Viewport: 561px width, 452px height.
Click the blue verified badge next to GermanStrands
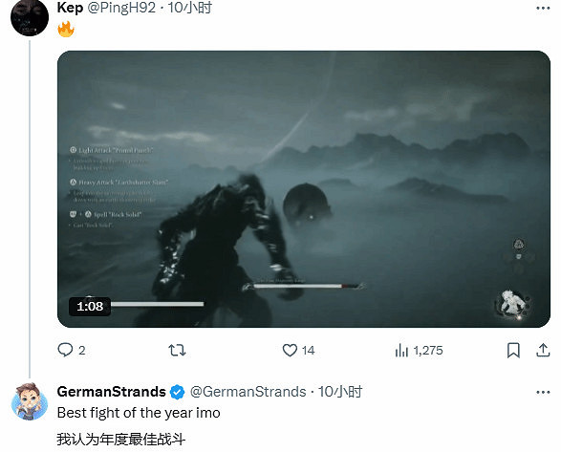[x=177, y=392]
